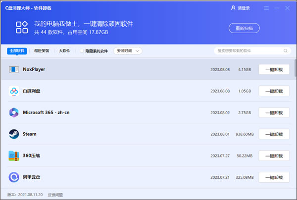Click the 2023.07.21 install date
297x200 pixels.
(x=220, y=177)
